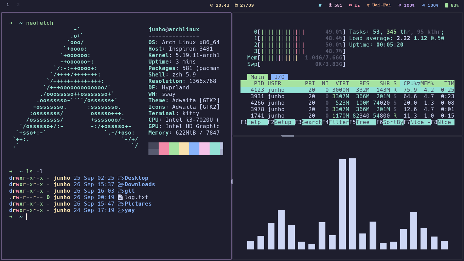This screenshot has height=261, width=464.
Task: Sort htop by the PRI column header
Action: click(x=310, y=84)
